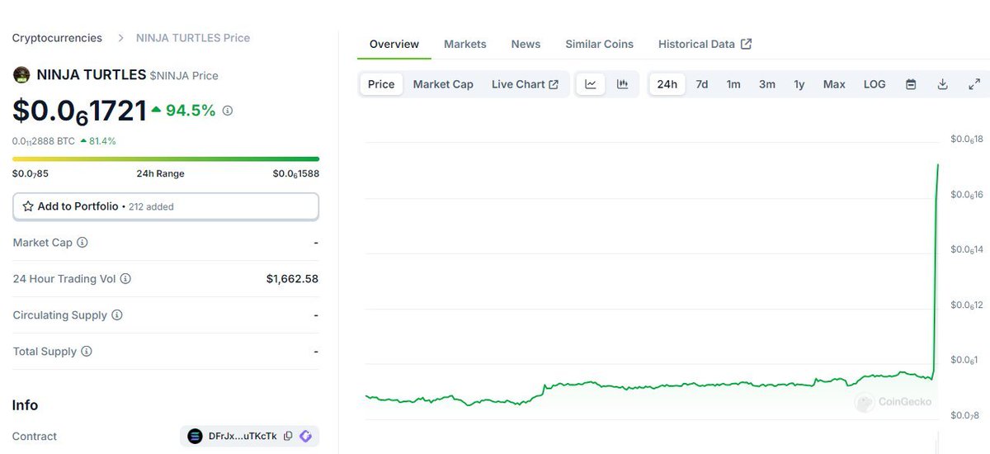Select the 1m time range
The width and height of the screenshot is (990, 454).
pos(733,84)
